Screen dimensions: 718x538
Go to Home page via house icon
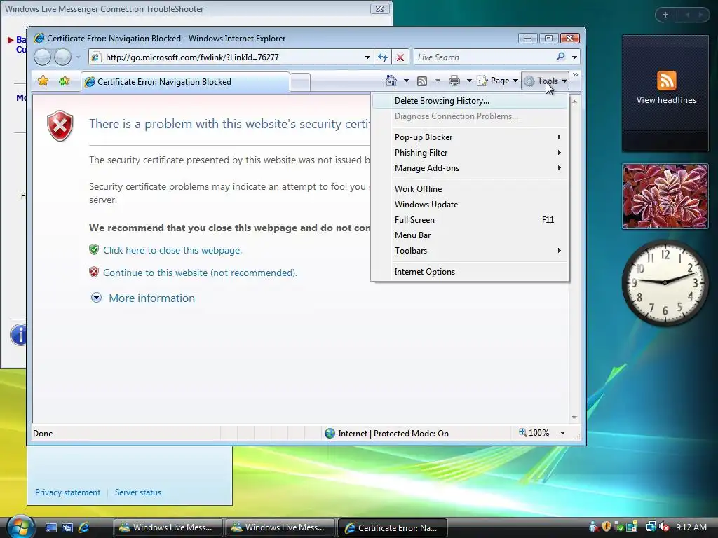pos(391,81)
